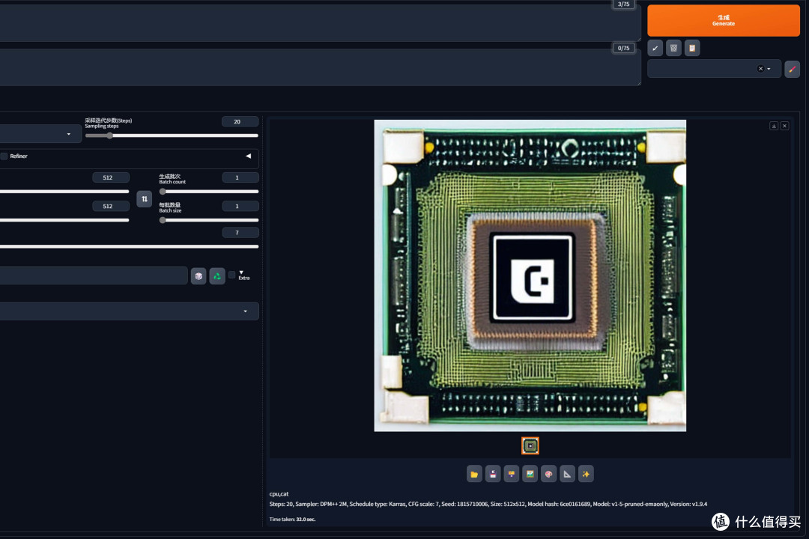This screenshot has width=809, height=539.
Task: Click the positive prompt text area
Action: (x=320, y=24)
